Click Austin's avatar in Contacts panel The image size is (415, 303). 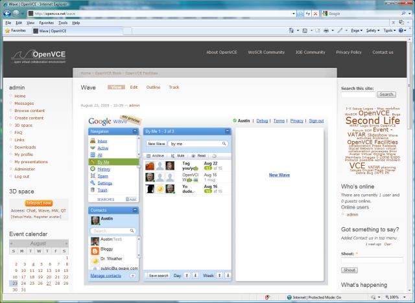95,220
